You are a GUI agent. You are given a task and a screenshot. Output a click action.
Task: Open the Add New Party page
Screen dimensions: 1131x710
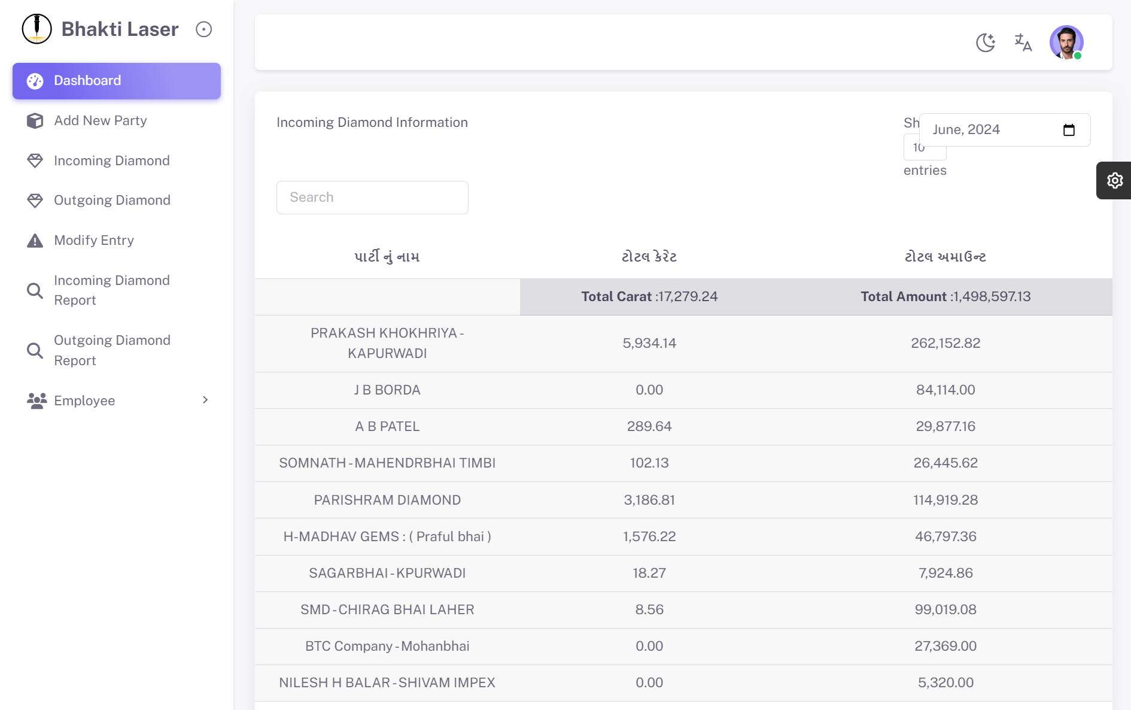click(101, 120)
